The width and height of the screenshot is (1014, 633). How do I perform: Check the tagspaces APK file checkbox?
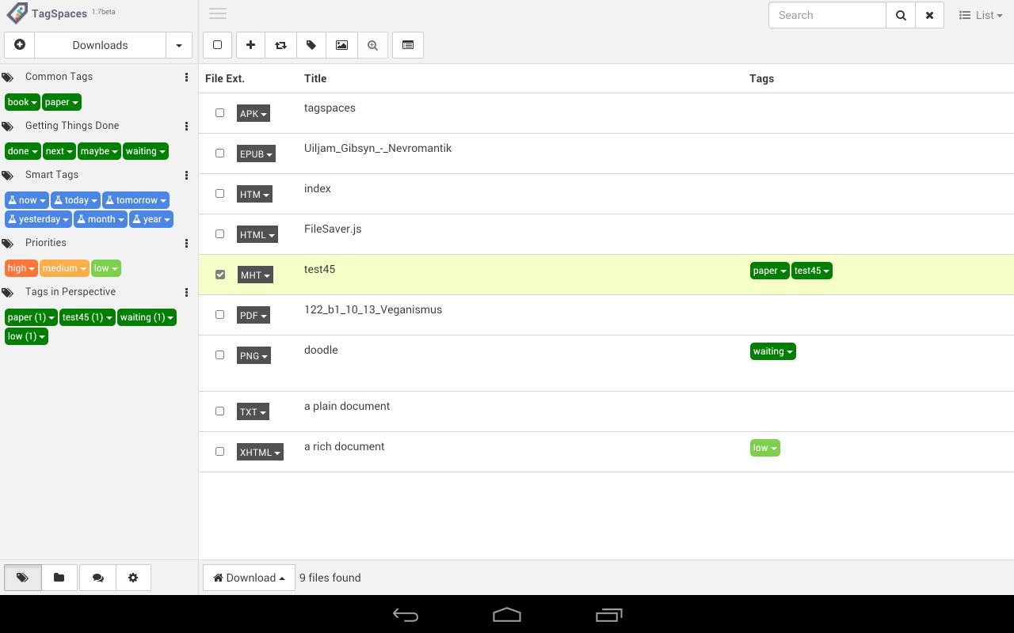220,113
